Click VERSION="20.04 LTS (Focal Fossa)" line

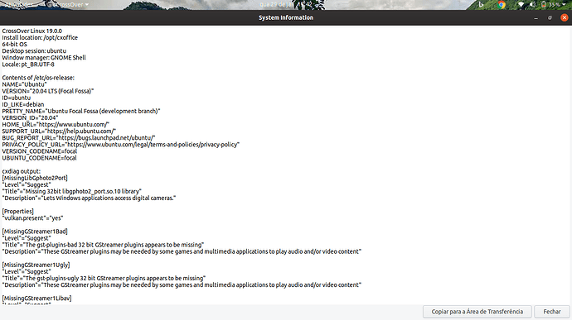point(48,91)
